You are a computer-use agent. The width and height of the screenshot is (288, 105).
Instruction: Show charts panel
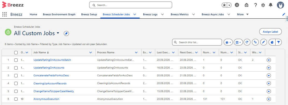pyautogui.click(x=272, y=42)
